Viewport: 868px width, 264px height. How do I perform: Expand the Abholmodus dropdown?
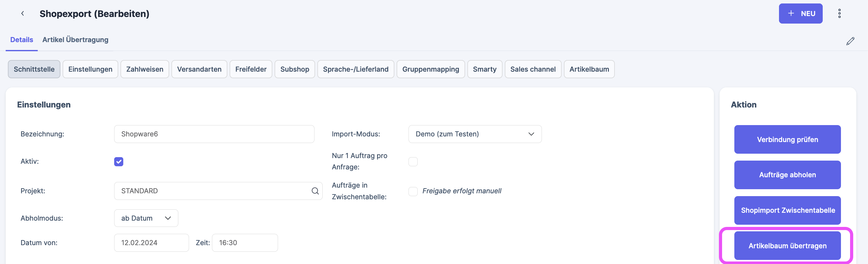point(146,218)
